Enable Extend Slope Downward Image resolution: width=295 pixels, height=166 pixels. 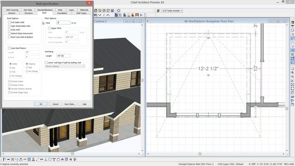[9, 33]
